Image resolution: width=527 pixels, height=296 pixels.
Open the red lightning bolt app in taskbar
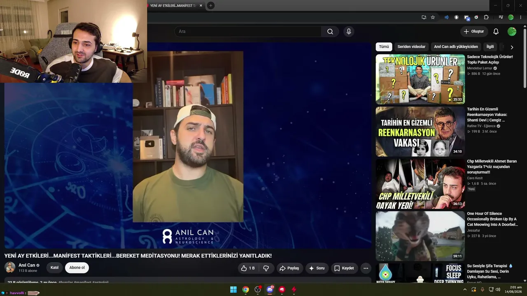(x=294, y=289)
